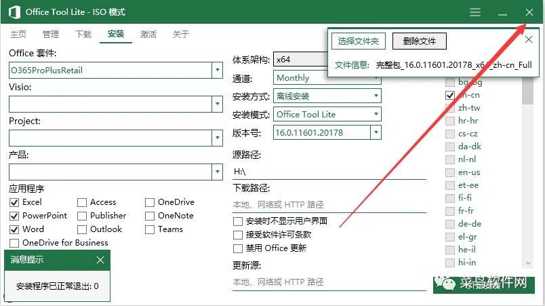Uncheck the zh-cn language checkbox
The height and width of the screenshot is (306, 545).
tap(450, 95)
